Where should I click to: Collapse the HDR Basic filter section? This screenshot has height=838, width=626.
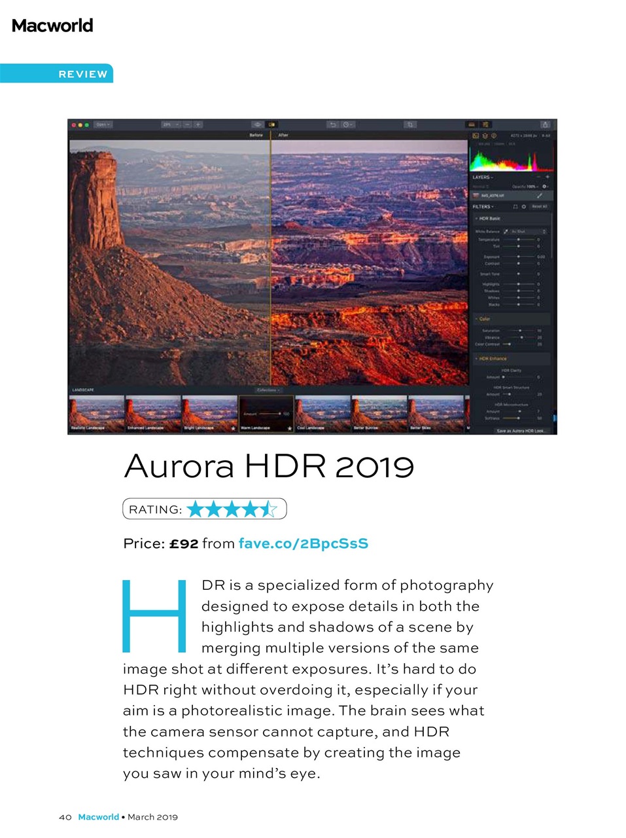pos(476,218)
